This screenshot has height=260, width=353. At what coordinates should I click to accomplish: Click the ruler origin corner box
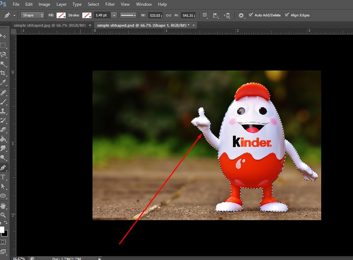pyautogui.click(x=13, y=31)
